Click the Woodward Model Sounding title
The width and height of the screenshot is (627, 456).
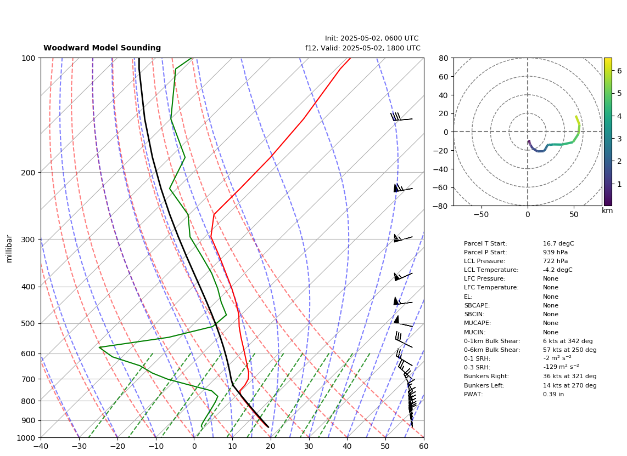[102, 48]
